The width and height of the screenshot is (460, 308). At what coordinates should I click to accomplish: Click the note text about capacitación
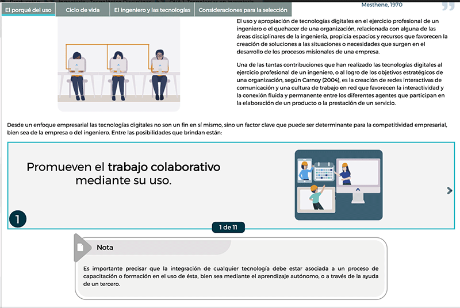(x=230, y=276)
